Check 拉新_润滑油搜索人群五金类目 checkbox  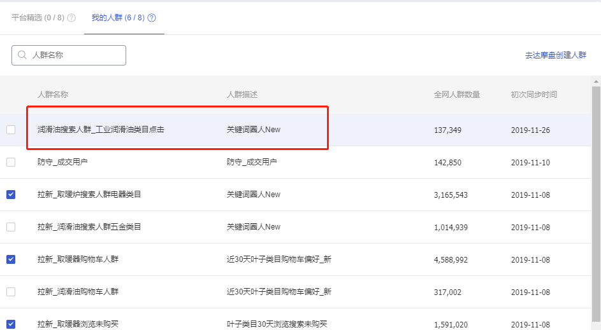[11, 227]
